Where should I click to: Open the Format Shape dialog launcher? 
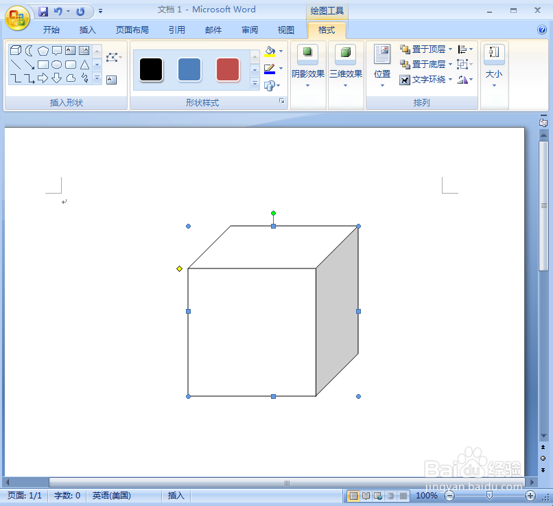(x=282, y=102)
